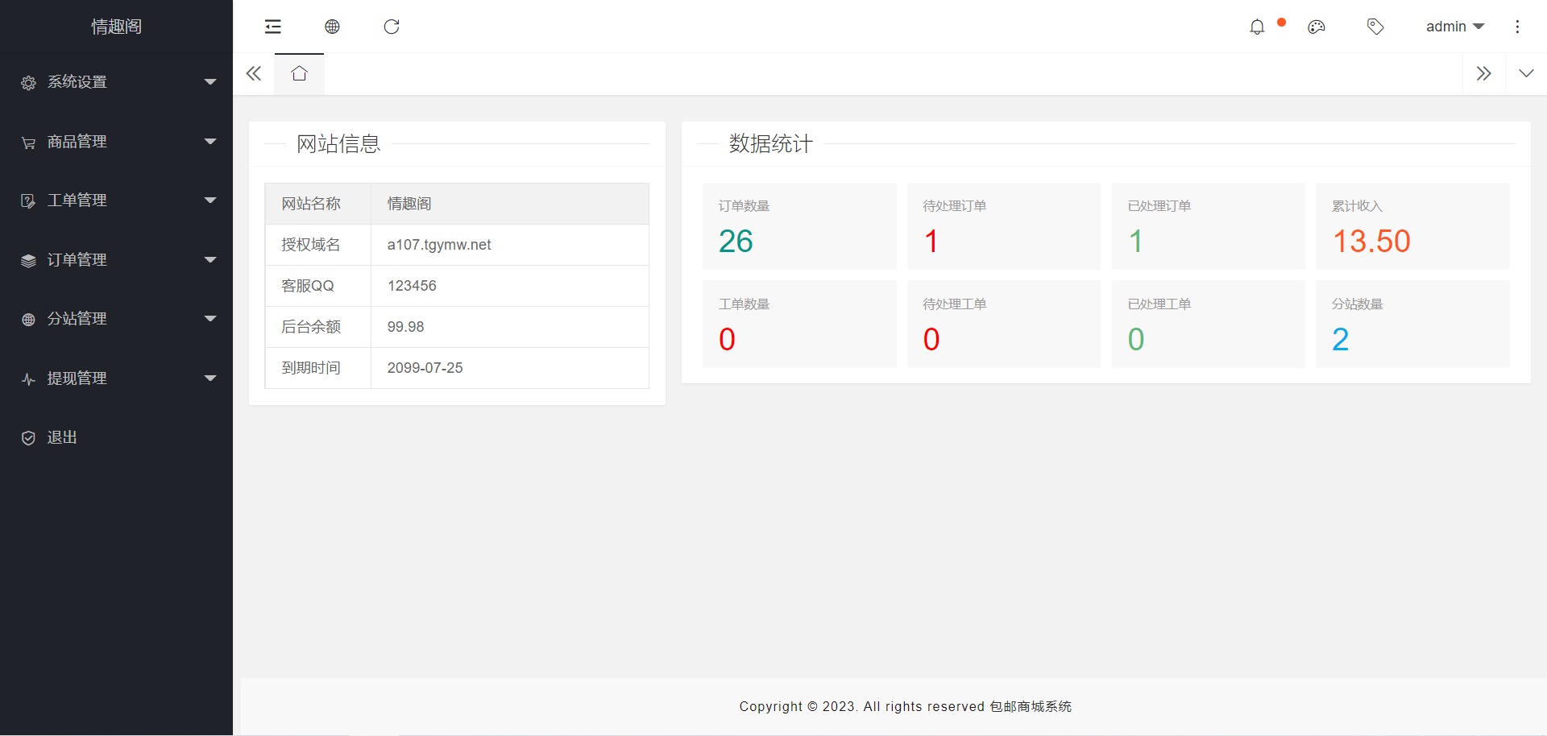Open the vertical three-dot more menu

coord(1517,27)
